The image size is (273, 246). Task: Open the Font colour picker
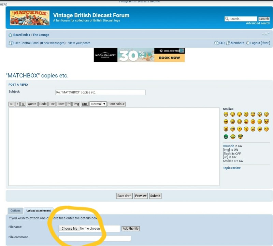[116, 104]
